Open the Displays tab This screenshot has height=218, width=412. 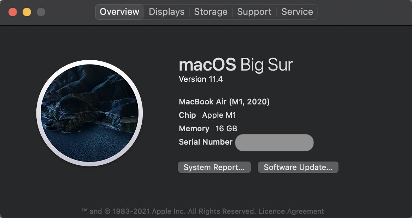pyautogui.click(x=166, y=12)
